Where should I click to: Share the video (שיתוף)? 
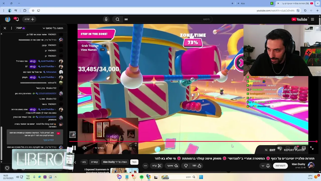click(173, 166)
